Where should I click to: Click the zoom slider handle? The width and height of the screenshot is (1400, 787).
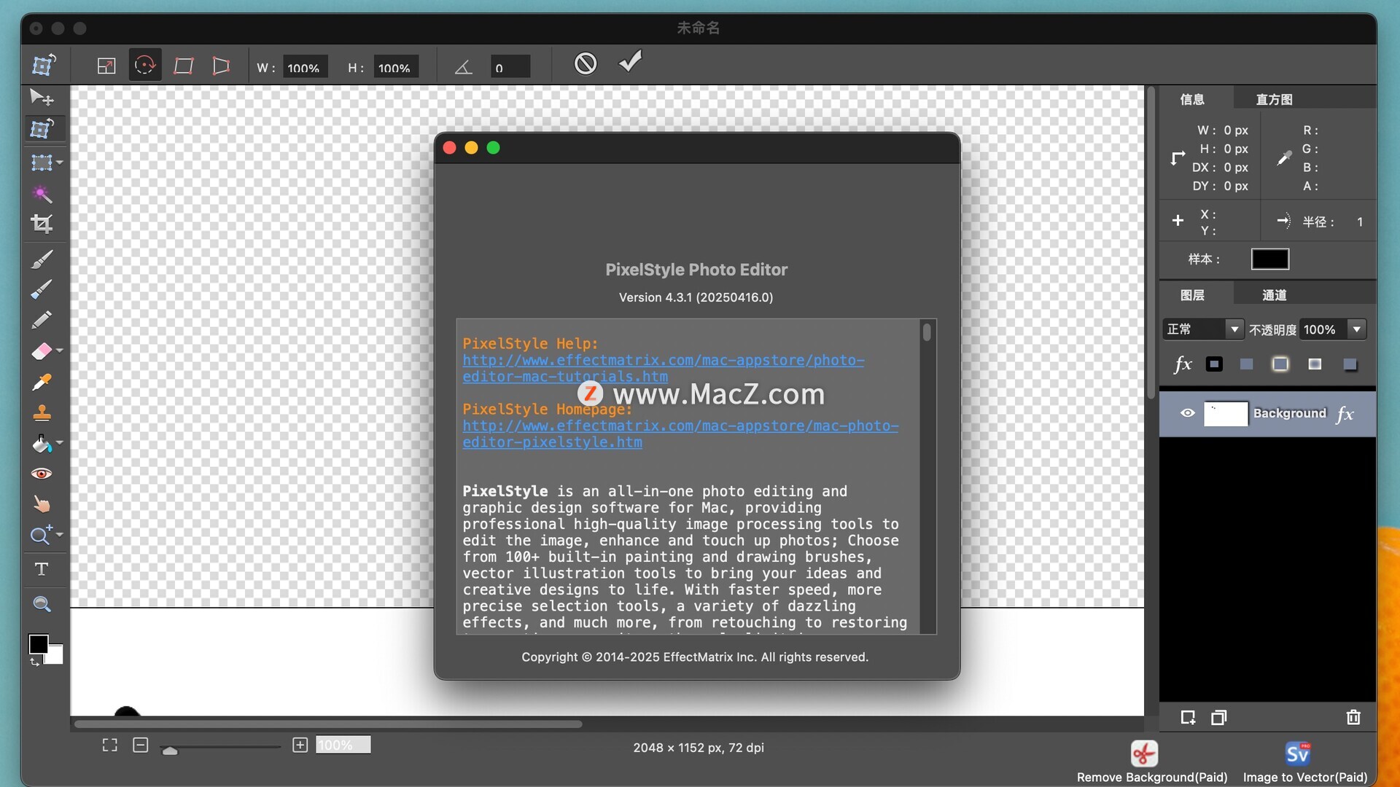tap(170, 750)
